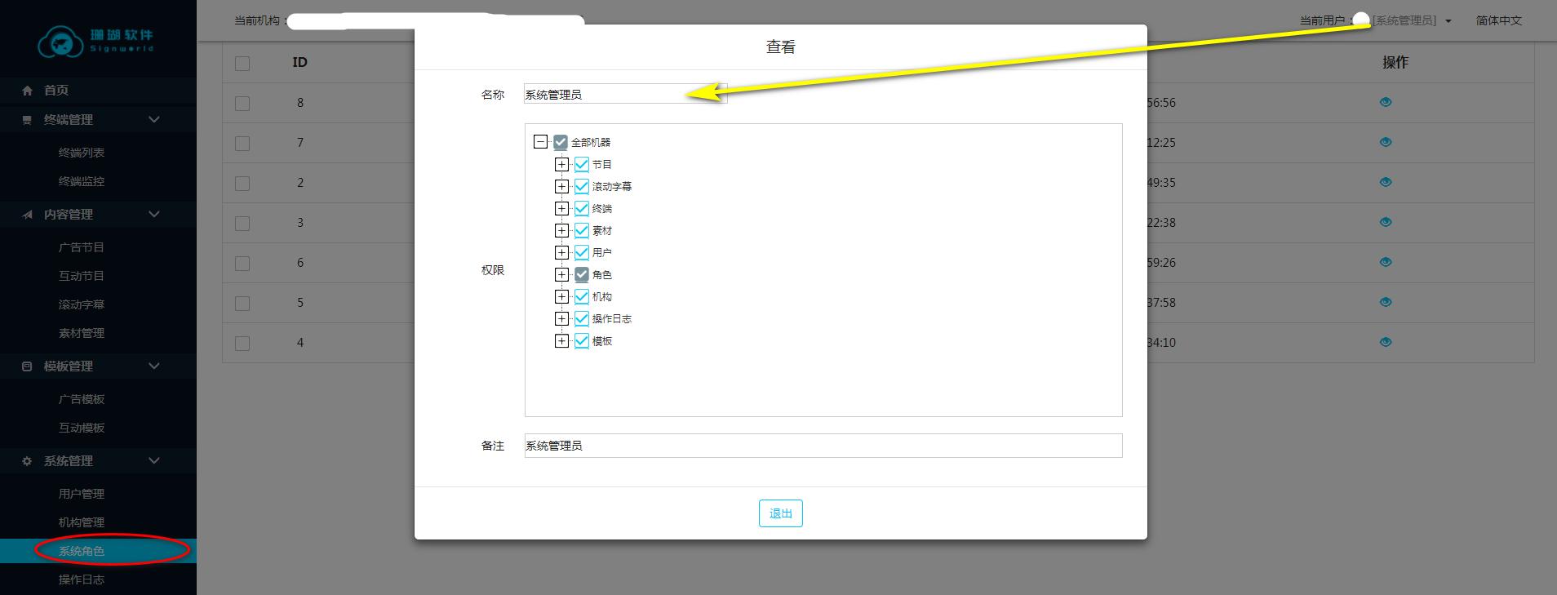The width and height of the screenshot is (1557, 595).
Task: Open 终端列表 in the sidebar
Action: pos(82,153)
